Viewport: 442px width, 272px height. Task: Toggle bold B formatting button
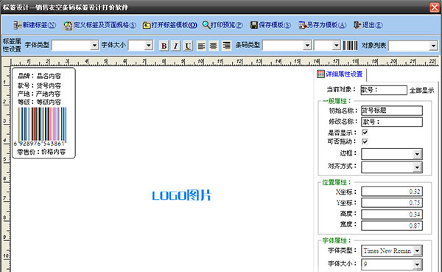[x=164, y=46]
